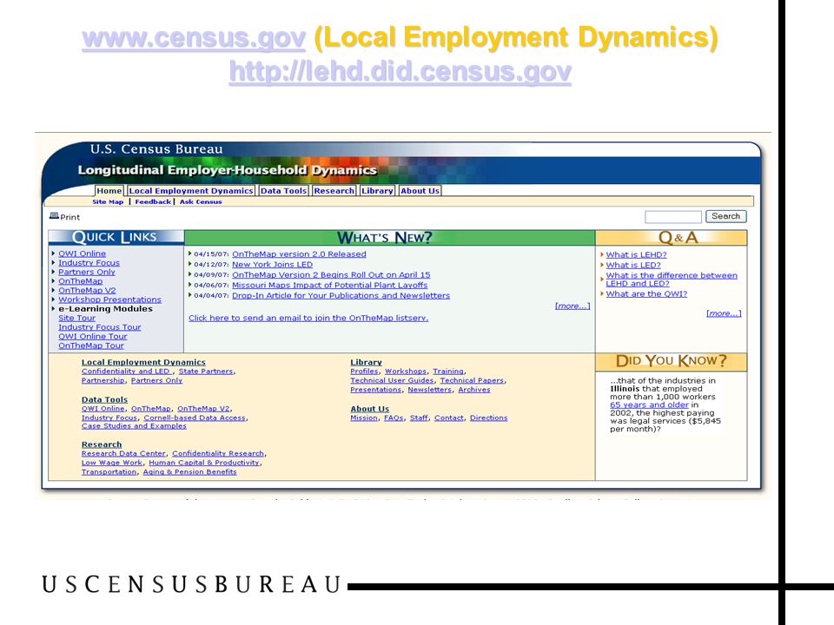The image size is (834, 625).
Task: Open the http://lehd.did.census.gov link
Action: point(400,71)
